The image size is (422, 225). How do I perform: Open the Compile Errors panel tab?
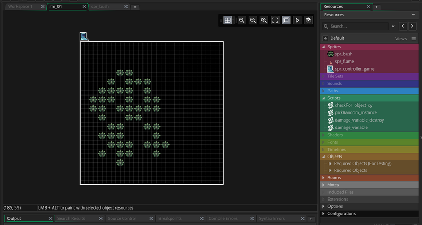coord(223,218)
